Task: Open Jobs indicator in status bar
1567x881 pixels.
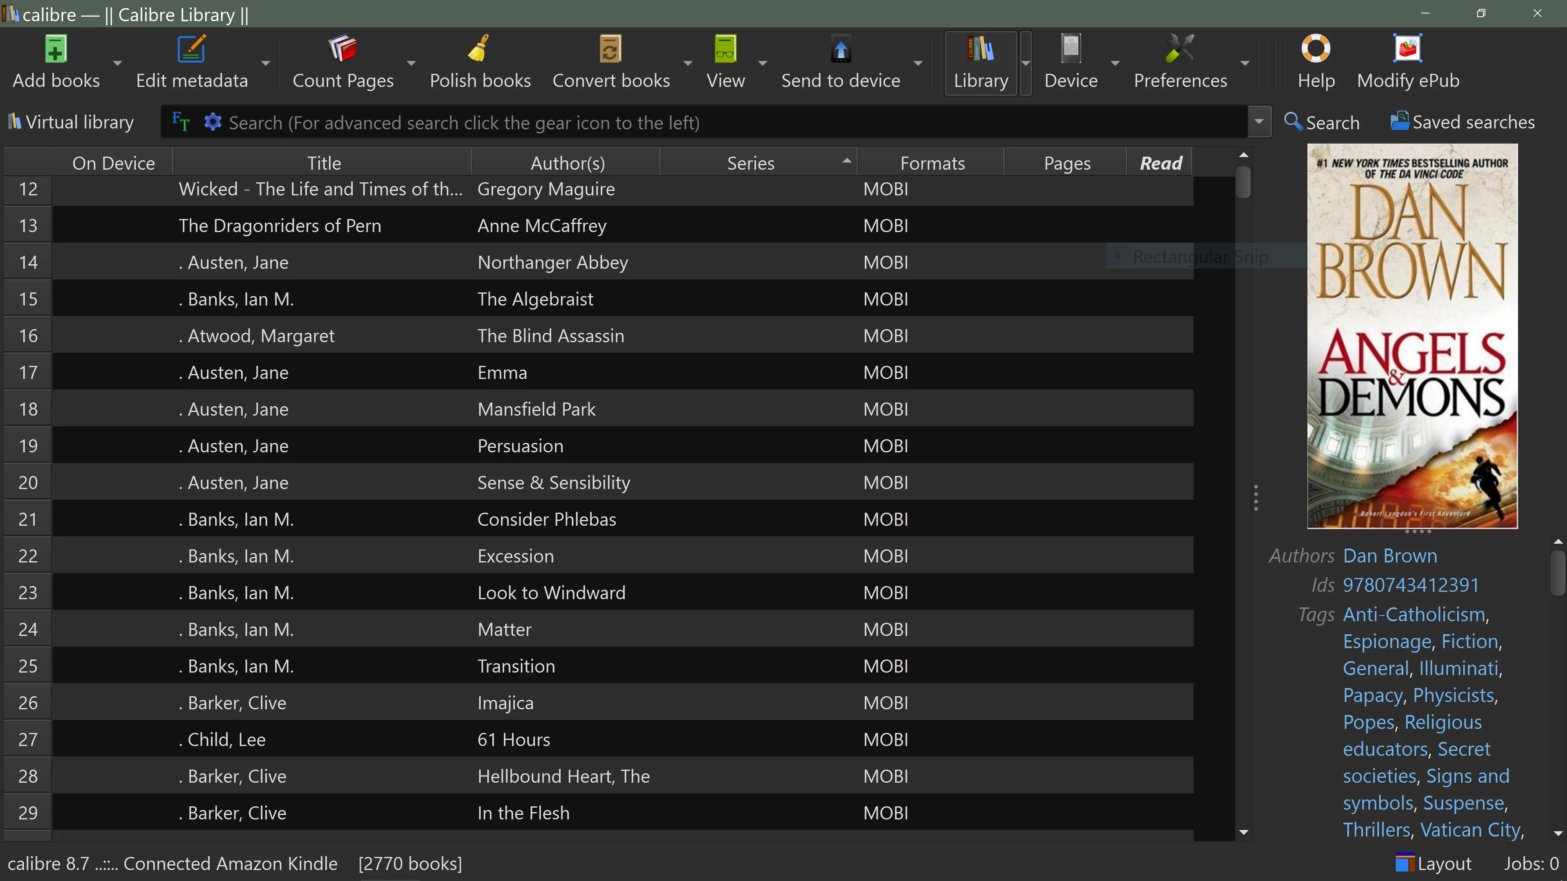Action: [1531, 863]
